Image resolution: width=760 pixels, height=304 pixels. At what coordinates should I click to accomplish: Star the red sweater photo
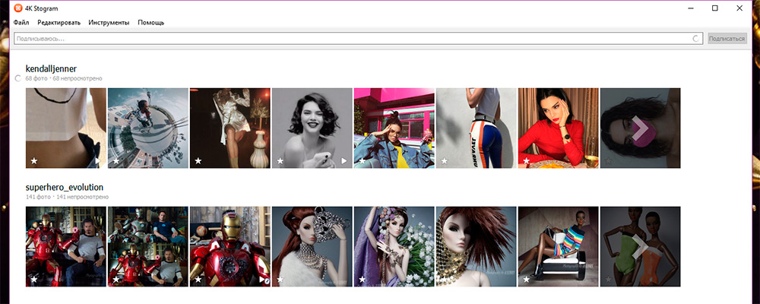pyautogui.click(x=527, y=160)
